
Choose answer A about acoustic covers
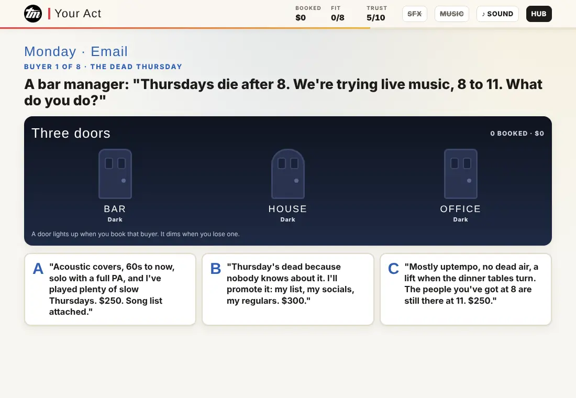pyautogui.click(x=110, y=289)
